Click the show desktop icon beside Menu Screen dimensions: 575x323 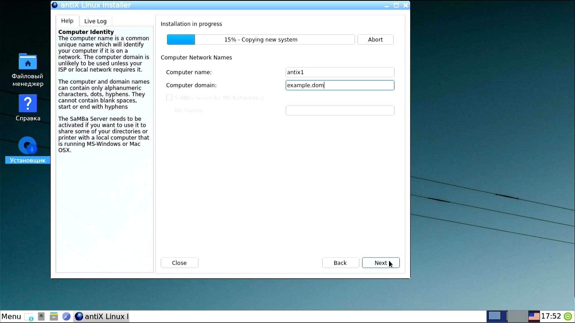click(x=29, y=317)
